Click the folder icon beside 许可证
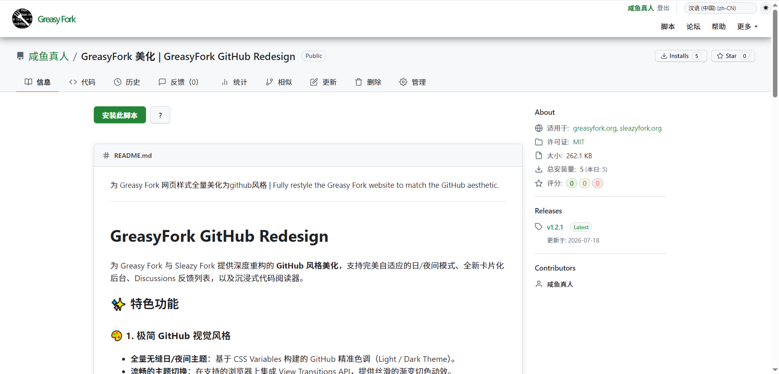 coord(539,142)
